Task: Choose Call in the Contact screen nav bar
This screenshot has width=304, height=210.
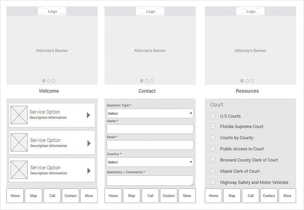Action: [150, 196]
